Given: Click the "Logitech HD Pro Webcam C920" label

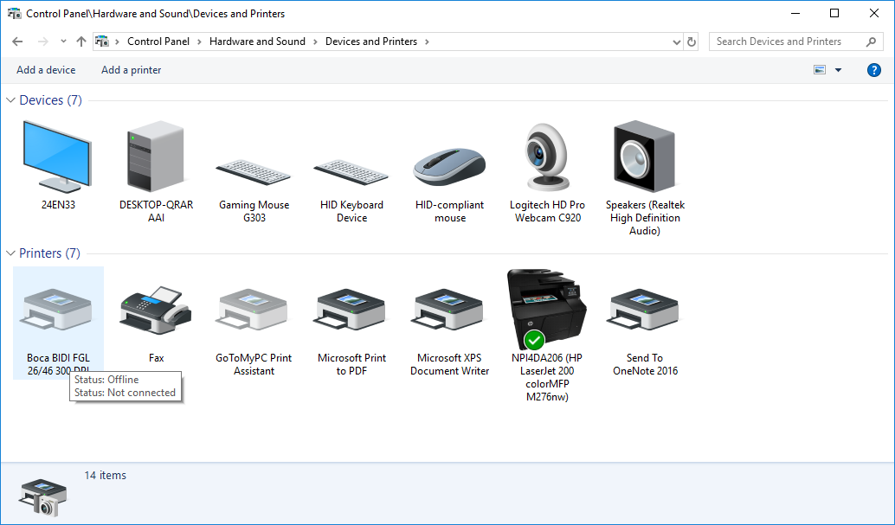Looking at the screenshot, I should click(x=547, y=211).
